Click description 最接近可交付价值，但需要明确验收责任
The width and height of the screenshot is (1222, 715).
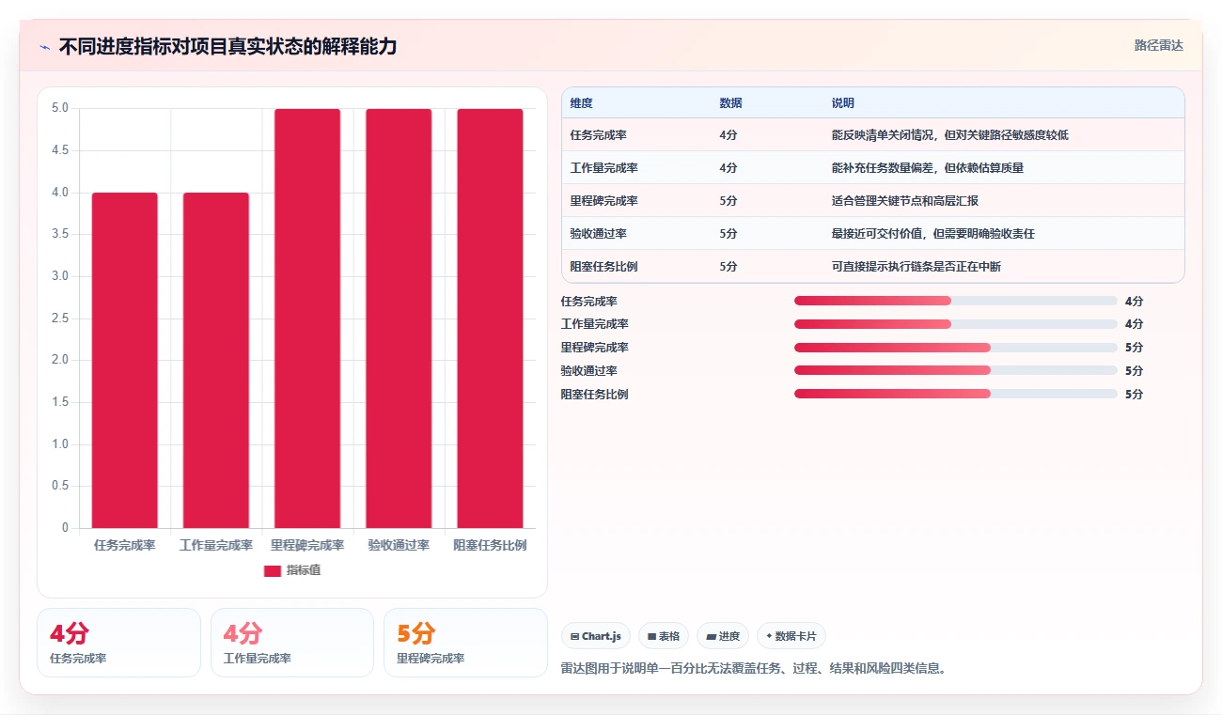pyautogui.click(x=932, y=234)
